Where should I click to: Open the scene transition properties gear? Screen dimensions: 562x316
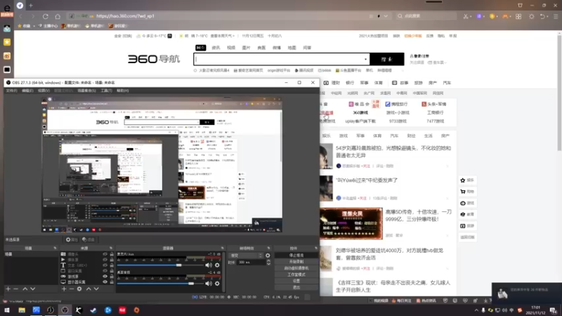tap(268, 256)
